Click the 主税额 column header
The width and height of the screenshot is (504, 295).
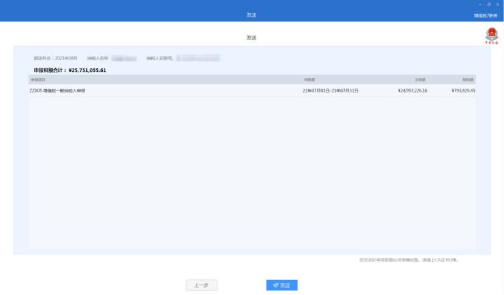click(421, 80)
